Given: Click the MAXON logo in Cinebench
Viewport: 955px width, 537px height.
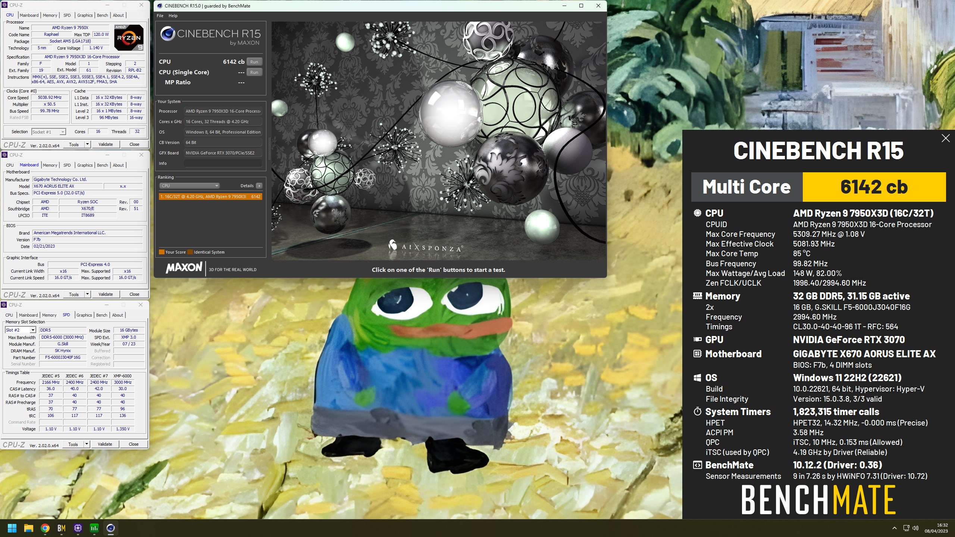Looking at the screenshot, I should [184, 267].
